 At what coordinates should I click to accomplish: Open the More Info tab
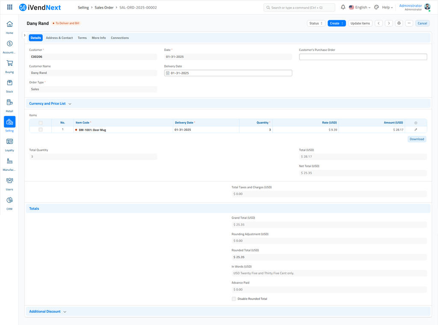98,38
